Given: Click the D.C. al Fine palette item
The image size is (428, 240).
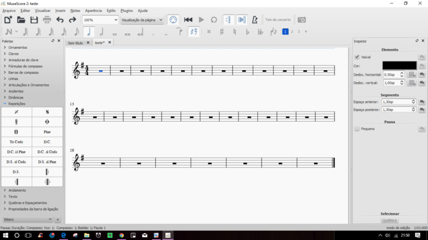Looking at the screenshot, I should pyautogui.click(x=16, y=152).
